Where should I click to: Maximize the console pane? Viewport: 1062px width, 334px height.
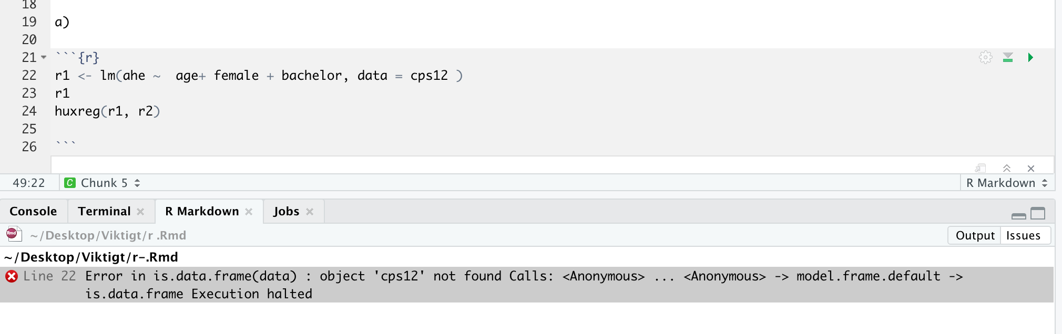pos(1038,213)
